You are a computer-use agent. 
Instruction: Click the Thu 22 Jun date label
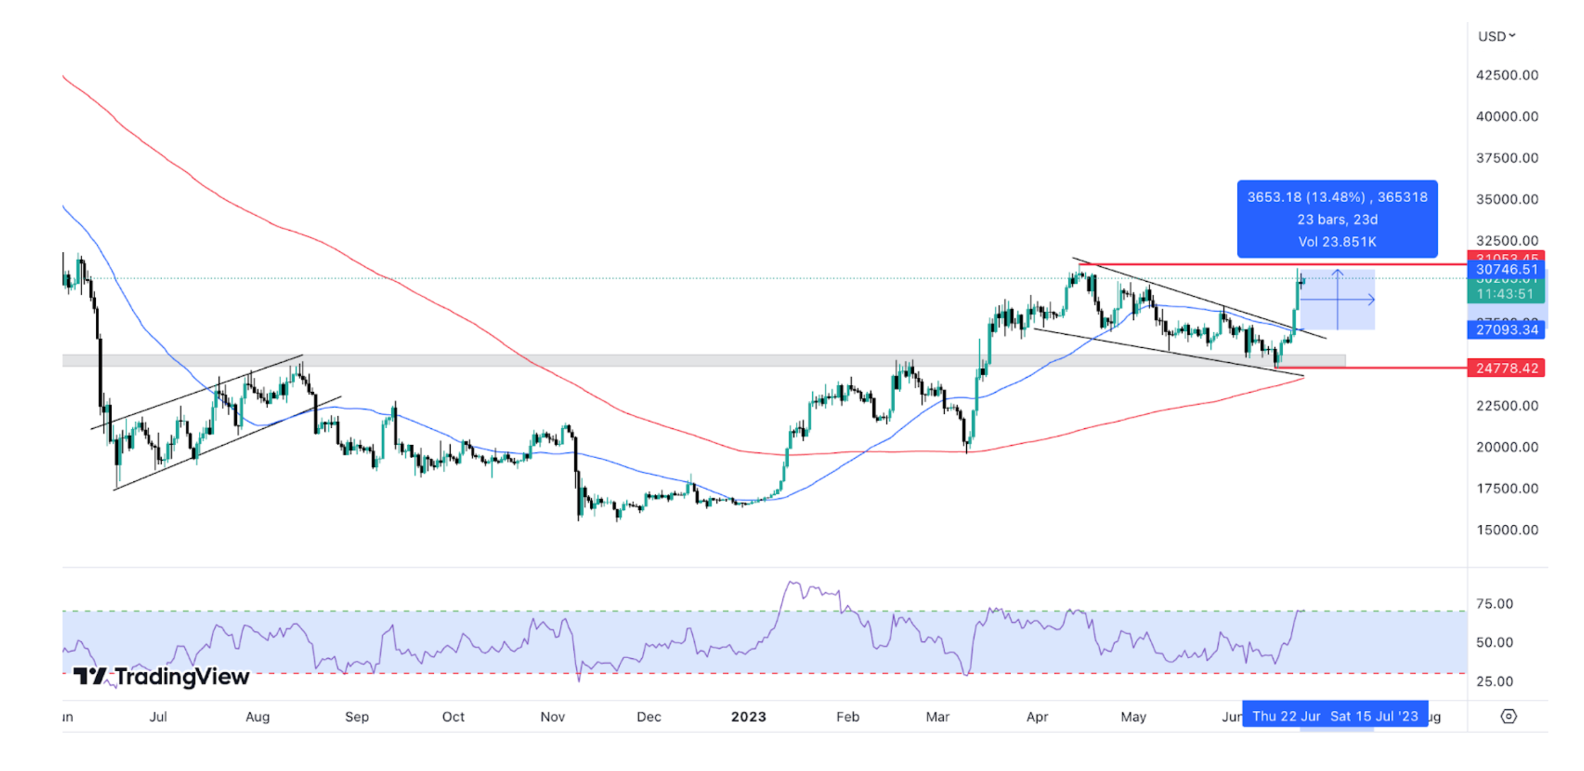1285,716
